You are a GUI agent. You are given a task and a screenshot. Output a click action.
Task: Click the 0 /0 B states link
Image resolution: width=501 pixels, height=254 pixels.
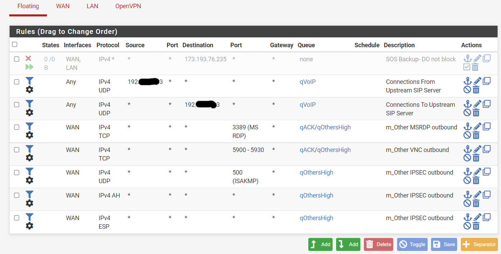click(x=49, y=63)
